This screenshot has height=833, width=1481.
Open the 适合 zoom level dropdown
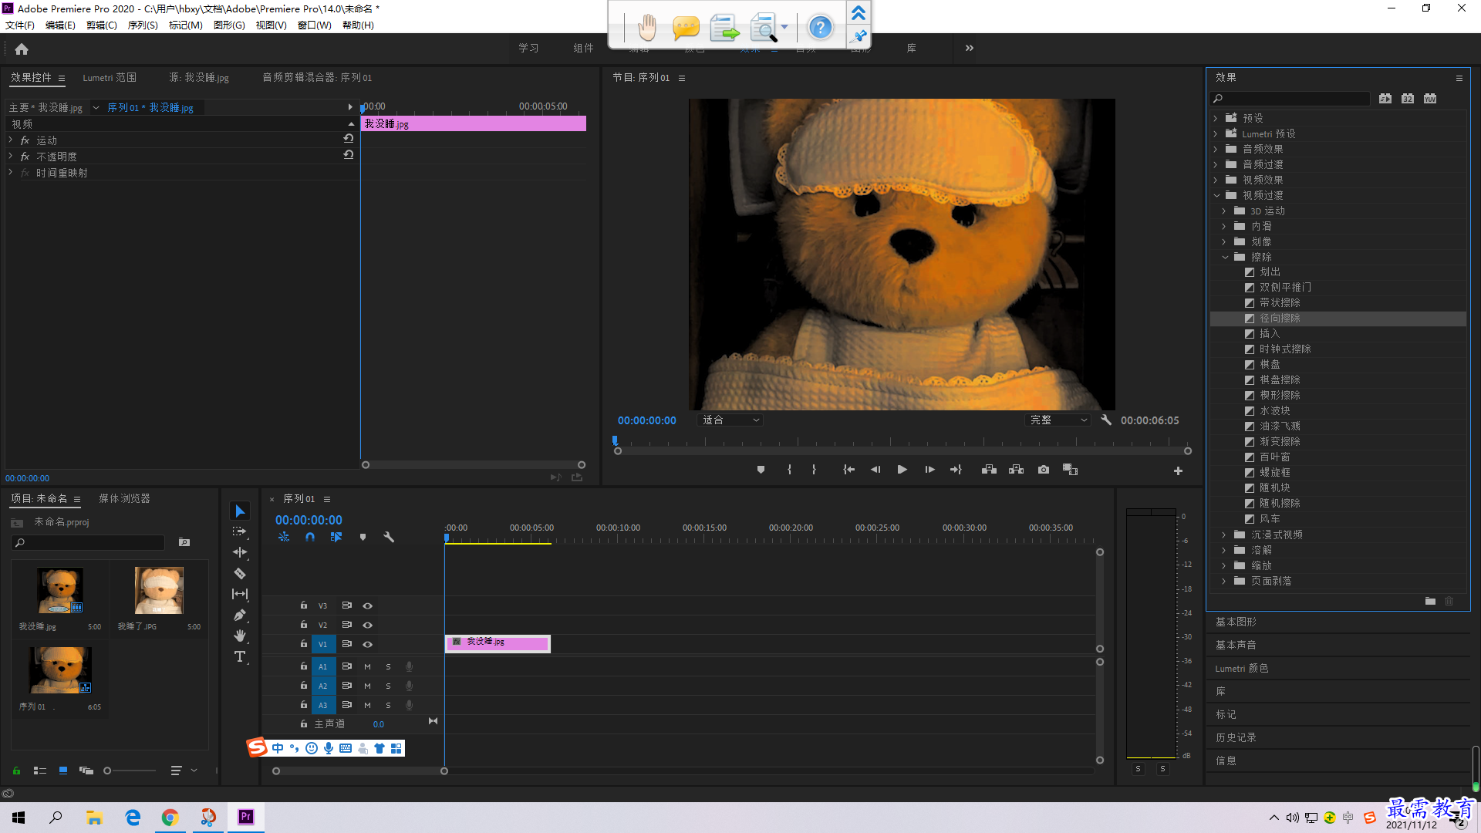pos(730,420)
